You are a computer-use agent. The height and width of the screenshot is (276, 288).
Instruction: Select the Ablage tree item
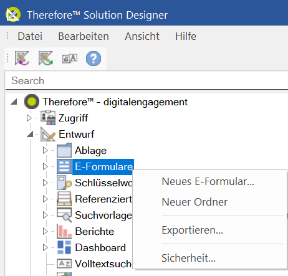pyautogui.click(x=90, y=150)
